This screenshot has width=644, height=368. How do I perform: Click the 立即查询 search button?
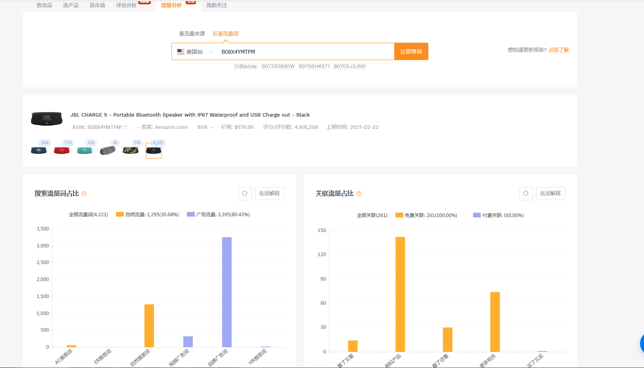pos(411,51)
